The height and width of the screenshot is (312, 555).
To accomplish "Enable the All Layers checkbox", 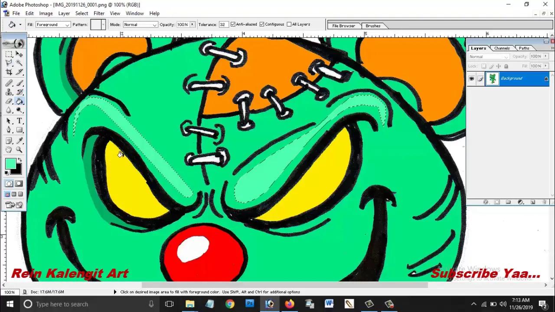I will pyautogui.click(x=289, y=24).
